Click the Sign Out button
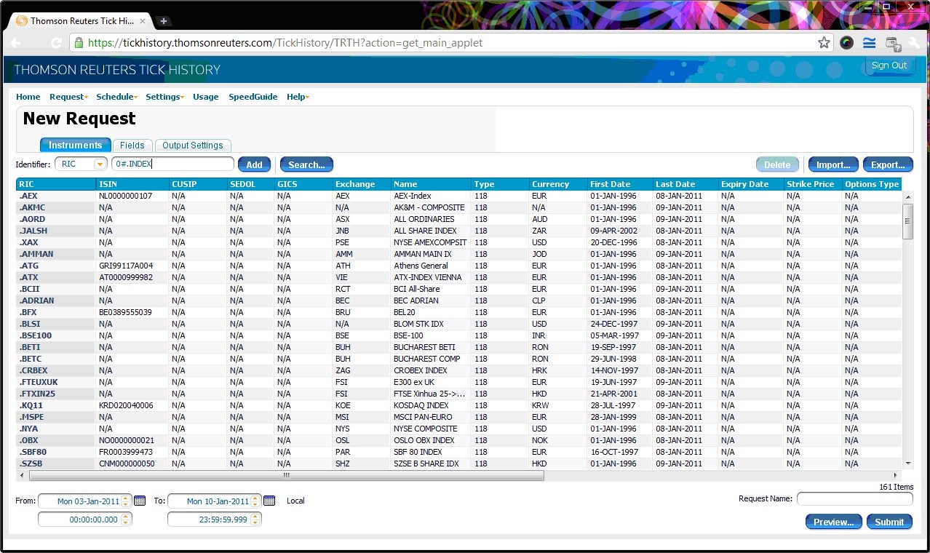 [889, 65]
